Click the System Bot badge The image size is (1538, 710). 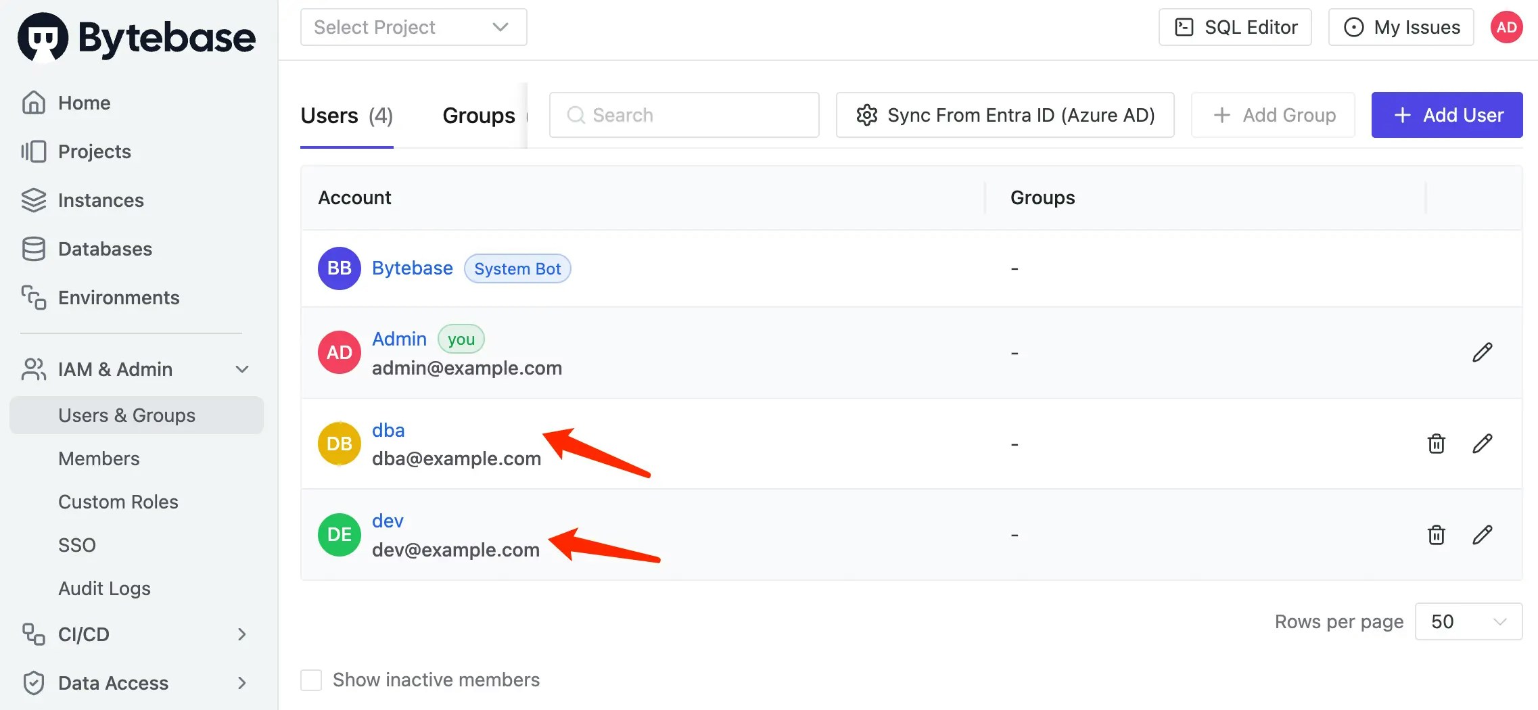[517, 268]
